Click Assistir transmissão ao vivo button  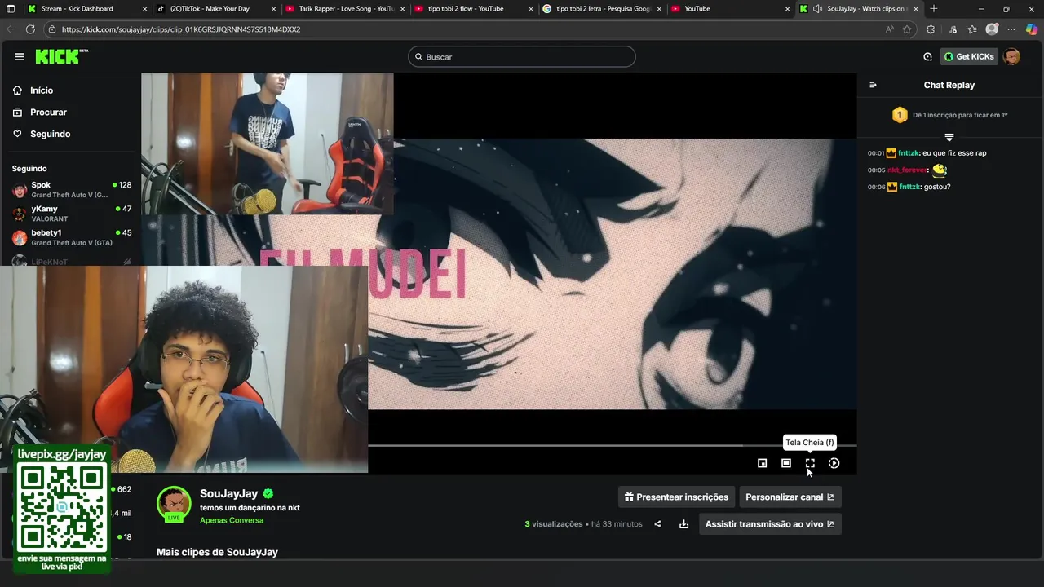769,524
